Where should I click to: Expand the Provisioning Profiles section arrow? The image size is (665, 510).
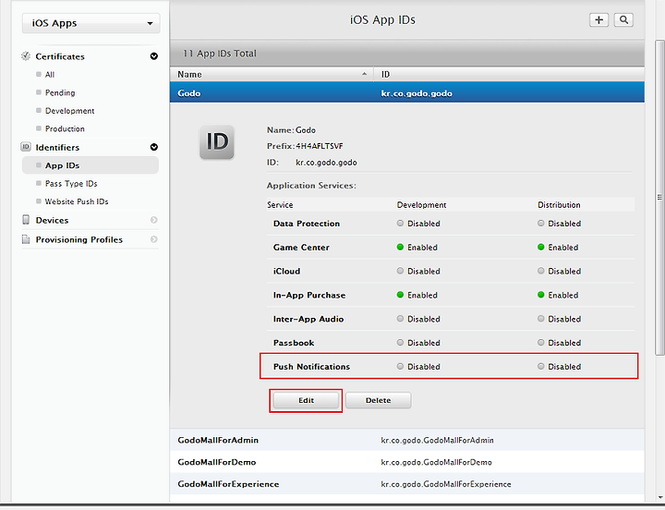(x=154, y=239)
